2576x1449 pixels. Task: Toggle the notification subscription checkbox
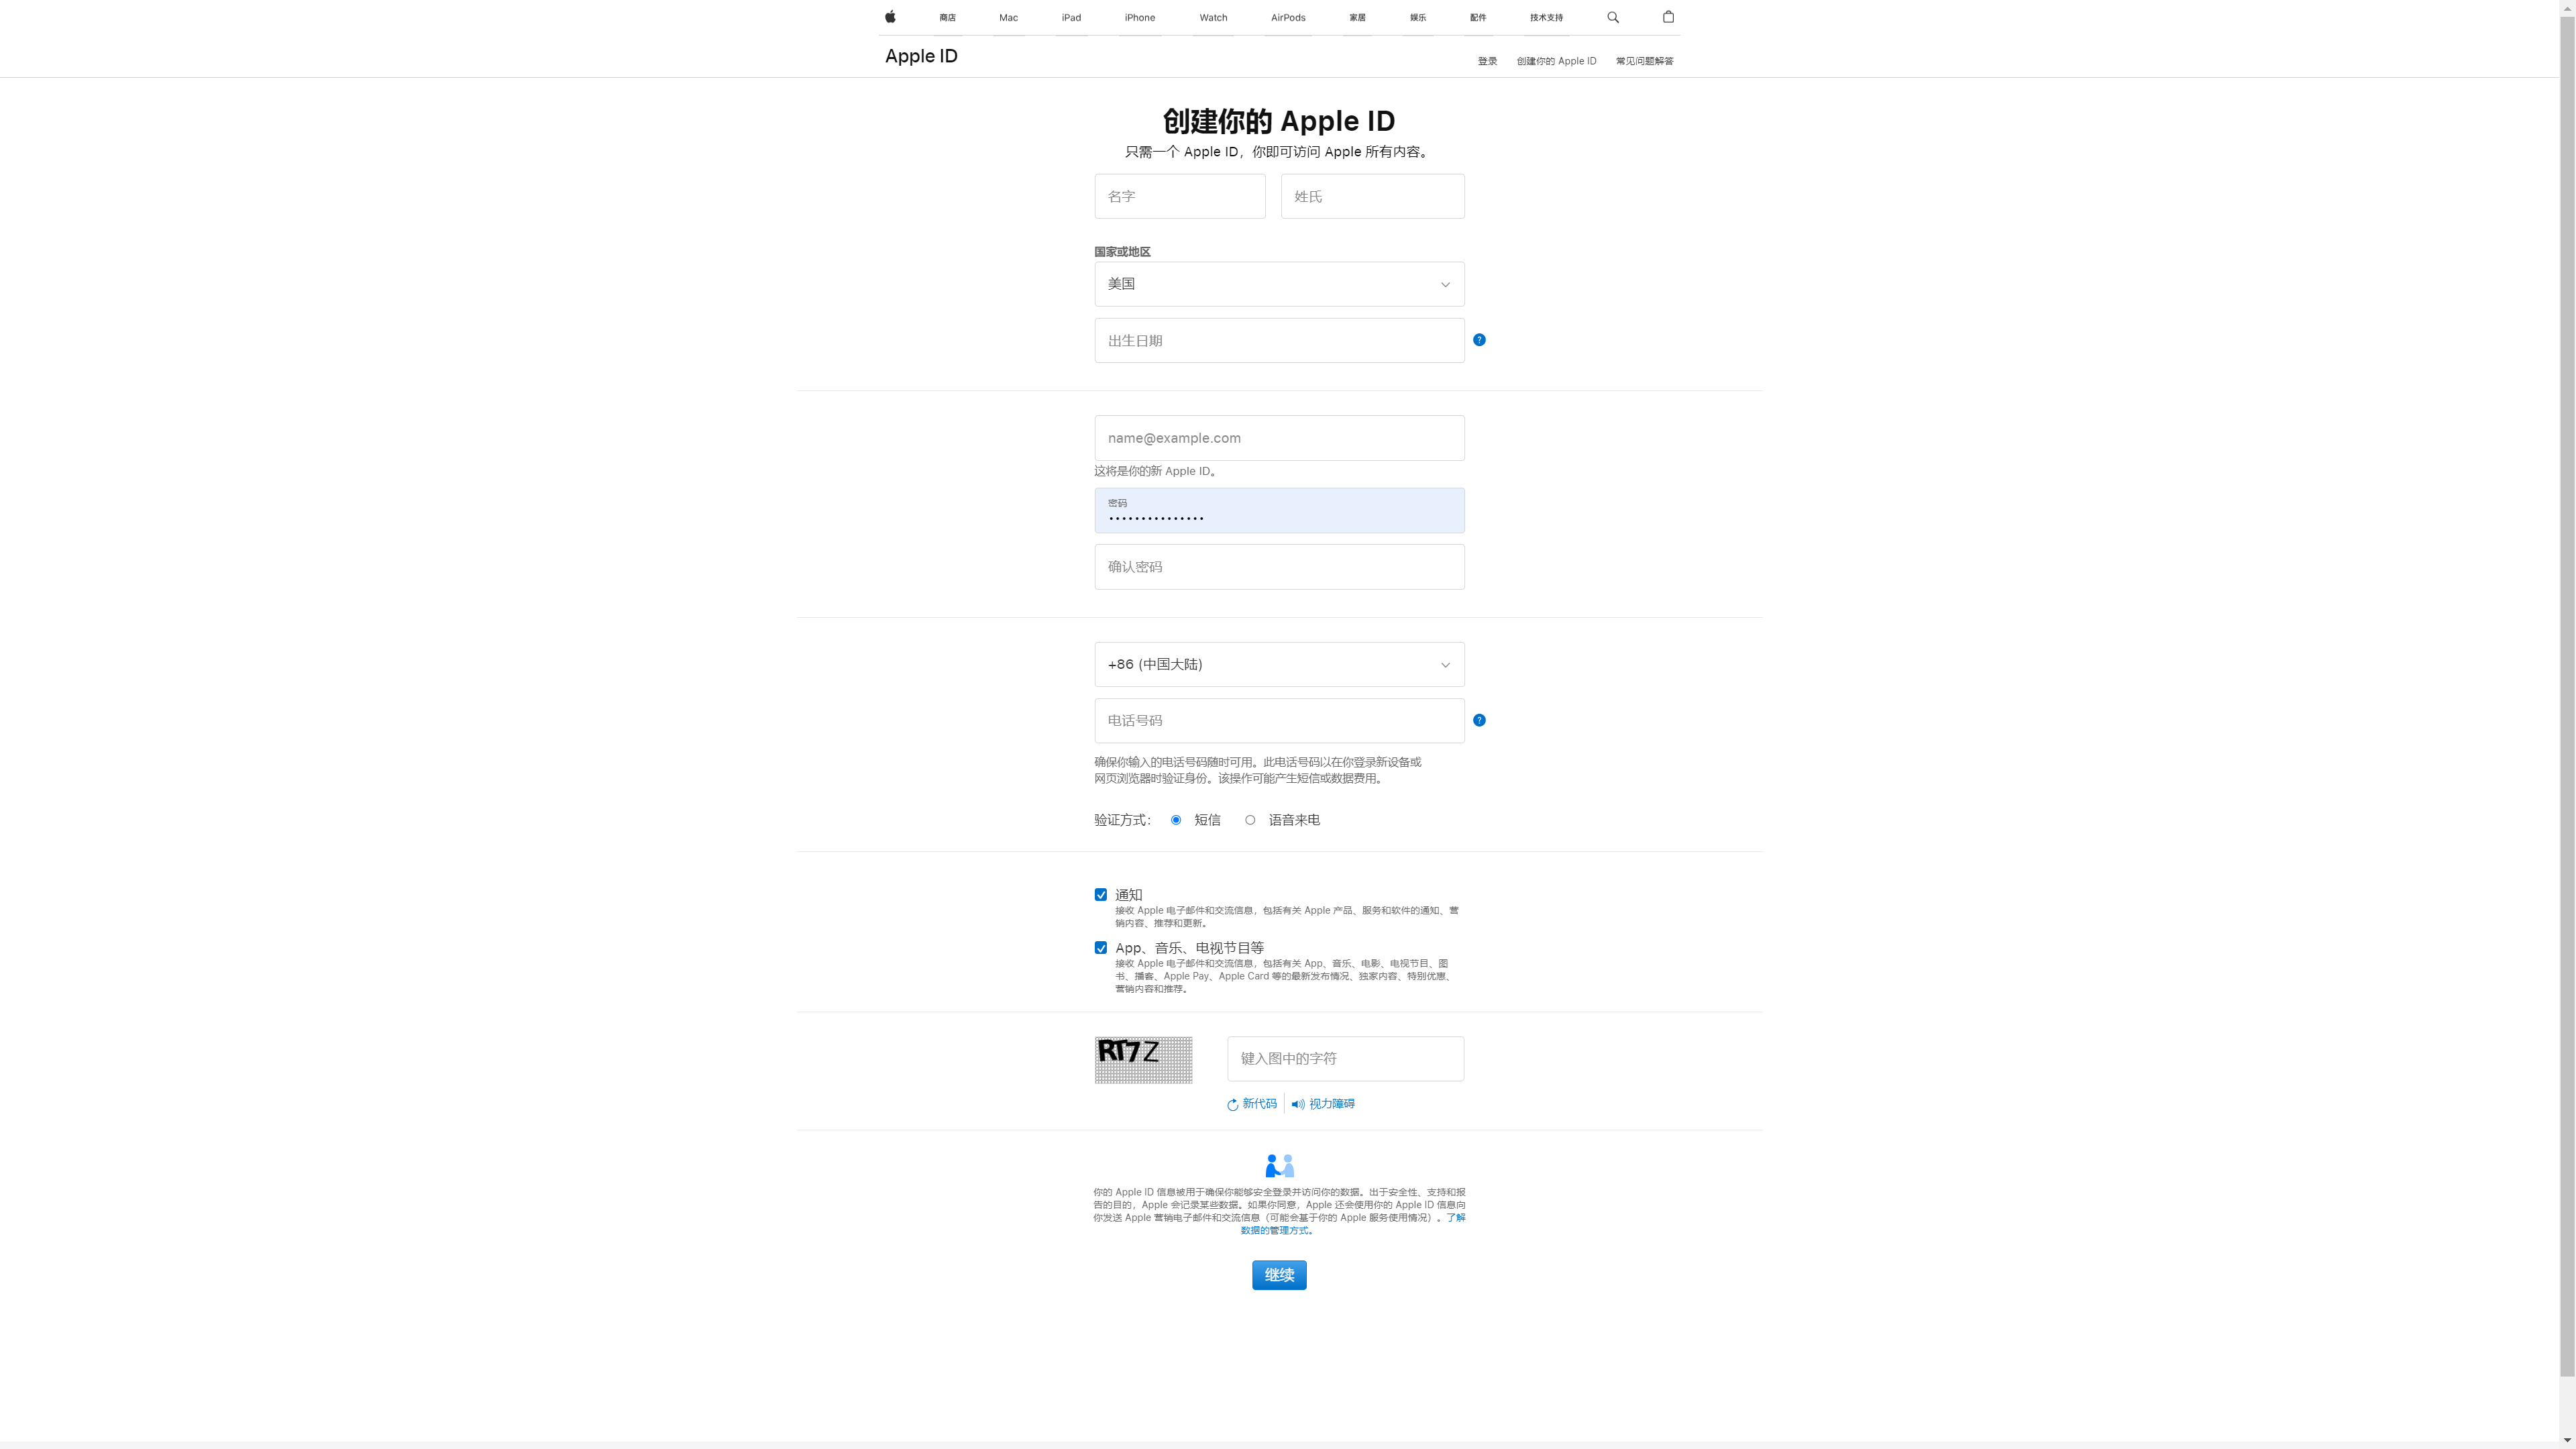1099,894
